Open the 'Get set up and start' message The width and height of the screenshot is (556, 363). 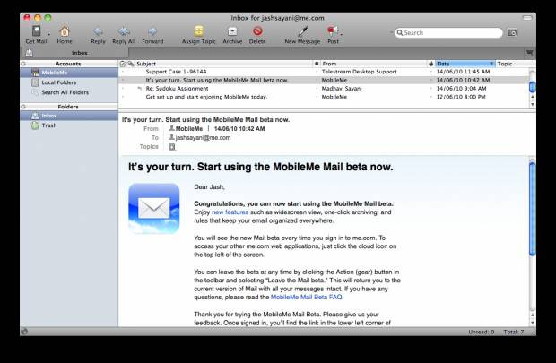207,97
